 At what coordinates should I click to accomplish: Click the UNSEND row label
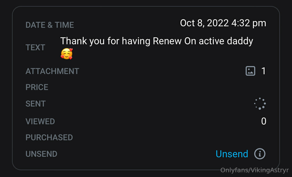pos(41,154)
